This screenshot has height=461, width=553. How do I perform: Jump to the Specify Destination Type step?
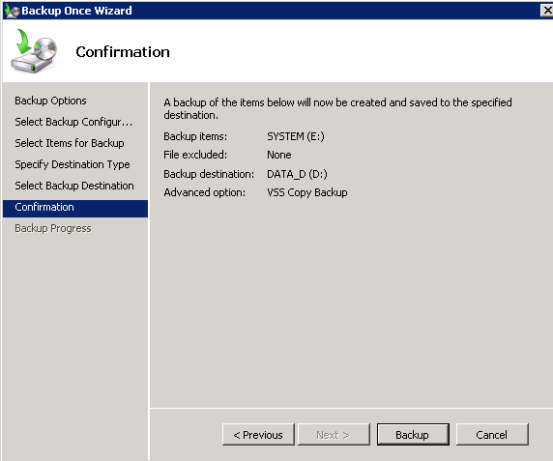(73, 164)
